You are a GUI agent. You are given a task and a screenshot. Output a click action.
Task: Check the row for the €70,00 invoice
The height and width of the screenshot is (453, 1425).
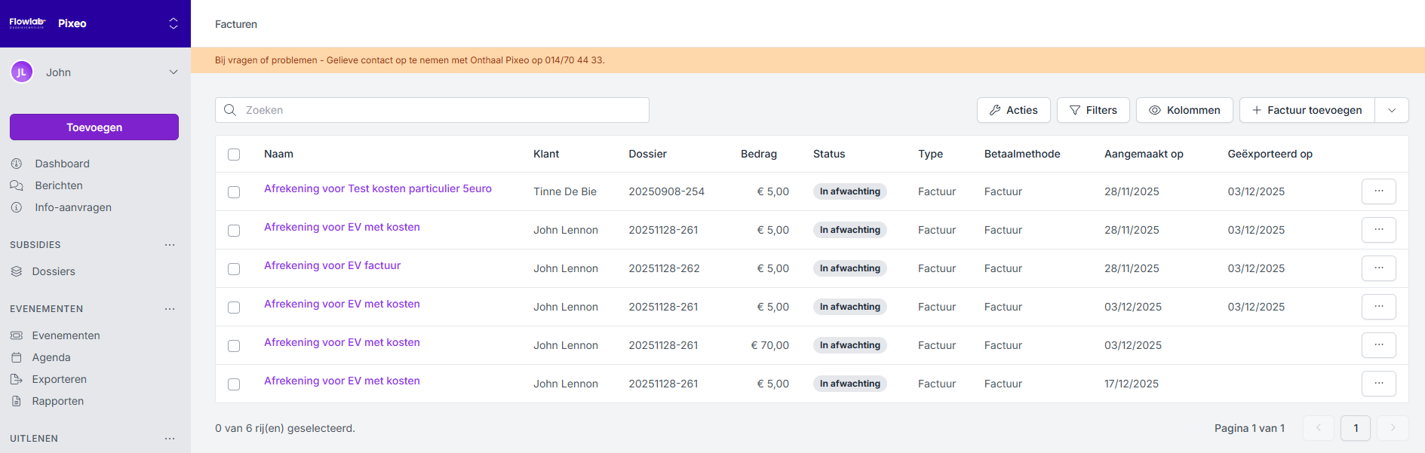[234, 346]
